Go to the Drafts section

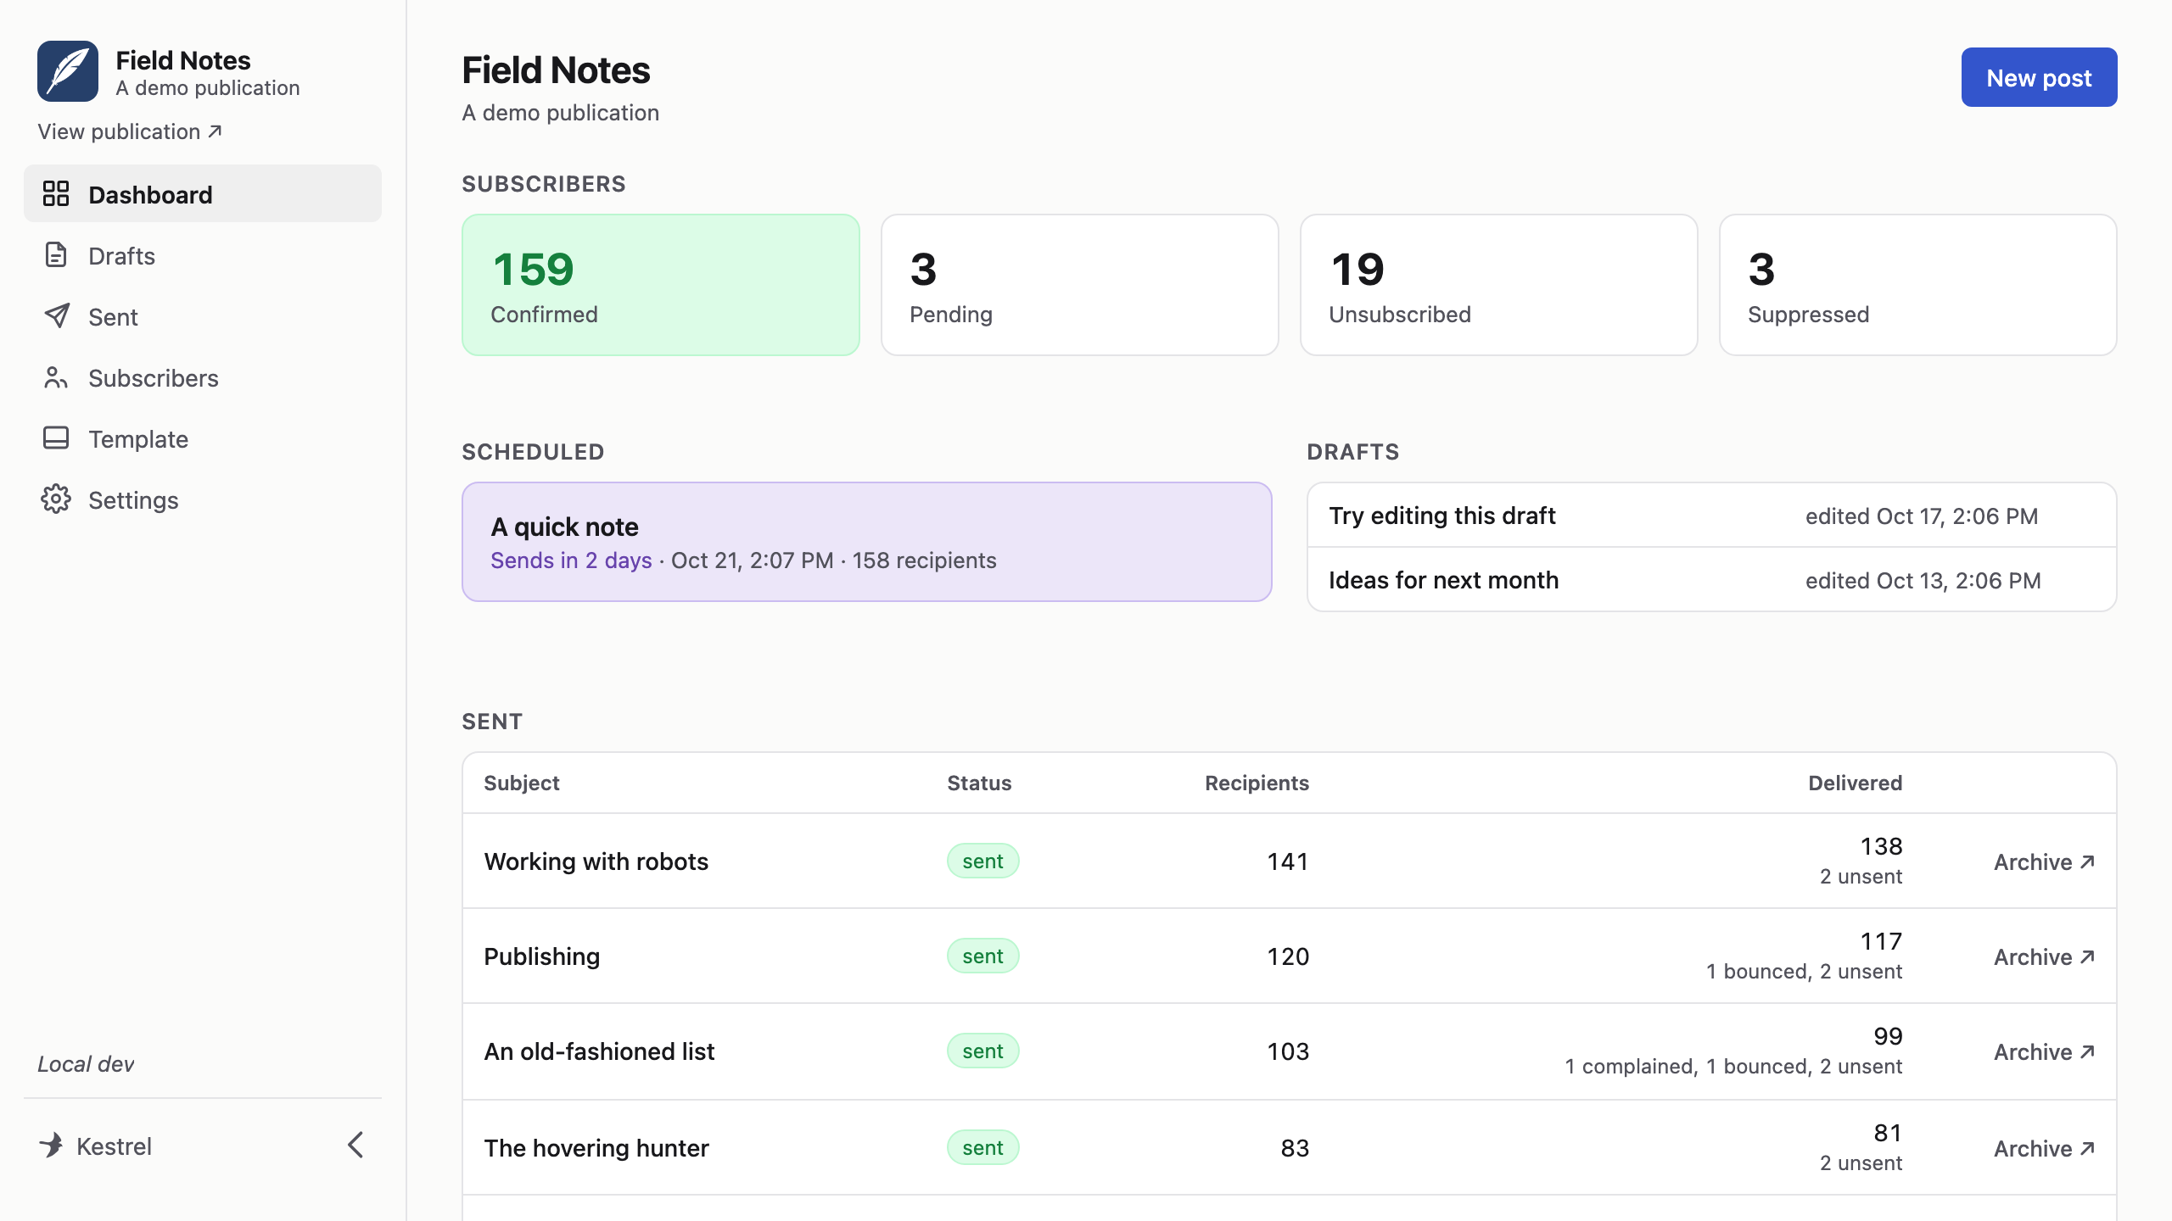[203, 255]
